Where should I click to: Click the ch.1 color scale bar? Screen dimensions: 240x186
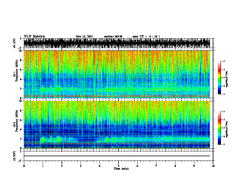point(219,78)
